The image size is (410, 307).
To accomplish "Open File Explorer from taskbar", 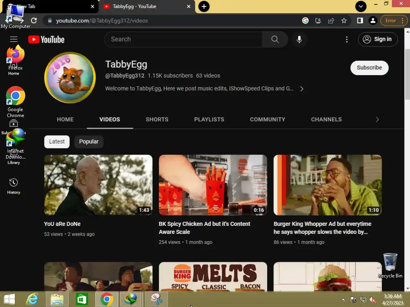I will pyautogui.click(x=57, y=299).
